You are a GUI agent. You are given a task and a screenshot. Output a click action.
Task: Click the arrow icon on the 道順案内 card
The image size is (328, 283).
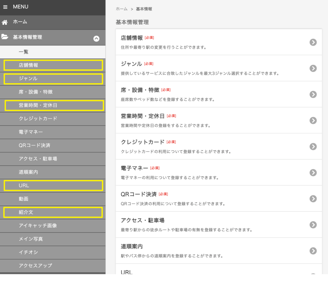point(313,251)
